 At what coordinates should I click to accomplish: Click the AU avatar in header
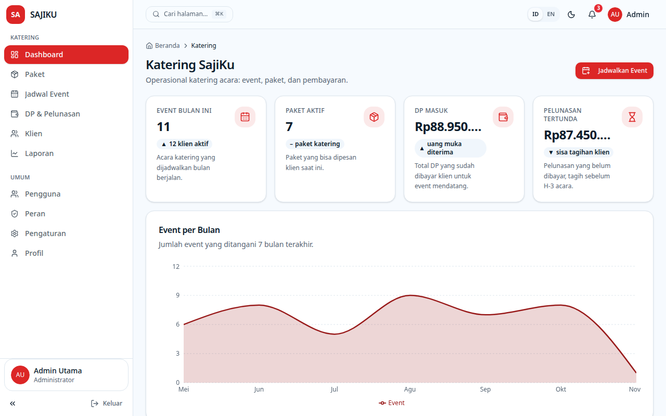(615, 15)
